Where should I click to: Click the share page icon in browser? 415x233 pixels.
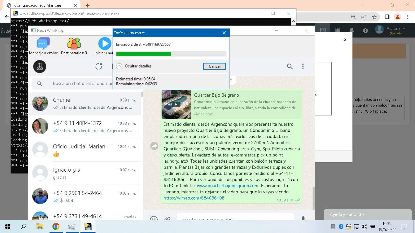click(364, 17)
